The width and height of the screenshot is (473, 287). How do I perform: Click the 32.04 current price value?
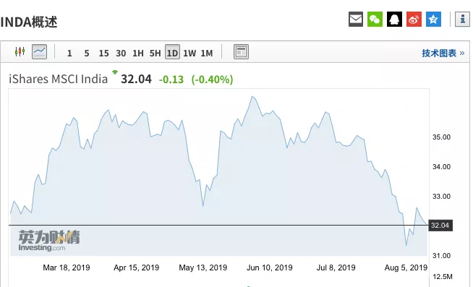[x=136, y=79]
